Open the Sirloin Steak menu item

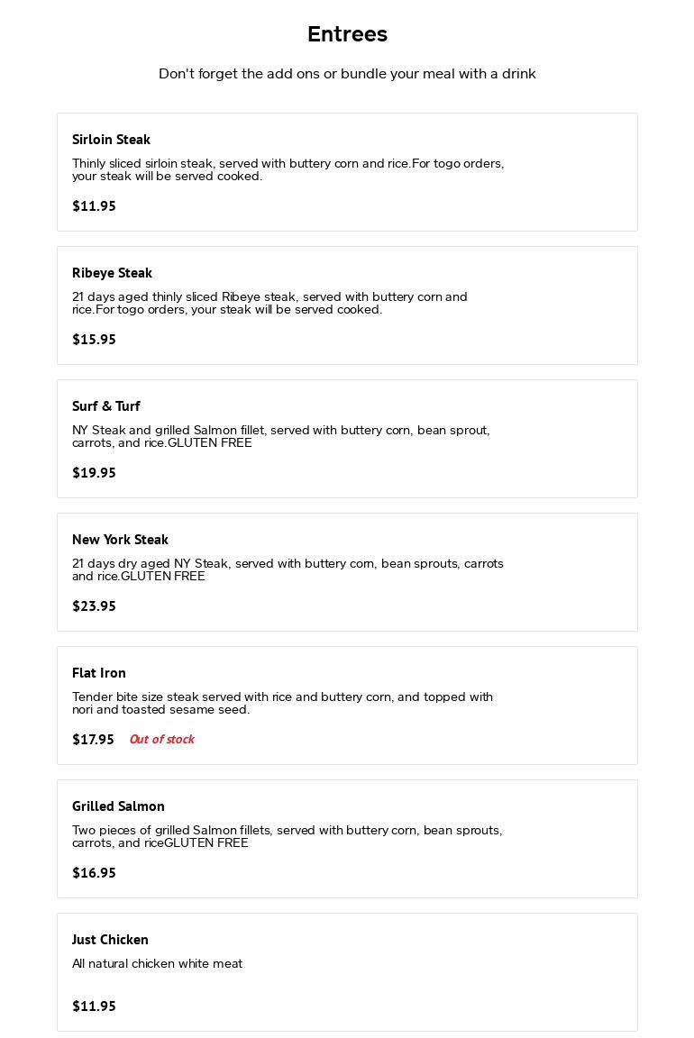tap(111, 140)
